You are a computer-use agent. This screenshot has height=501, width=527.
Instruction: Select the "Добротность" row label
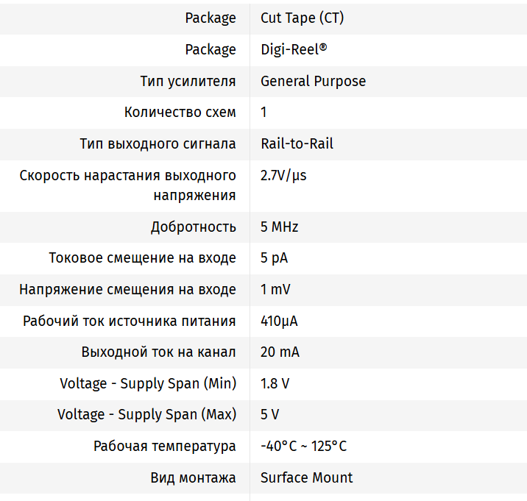[194, 227]
